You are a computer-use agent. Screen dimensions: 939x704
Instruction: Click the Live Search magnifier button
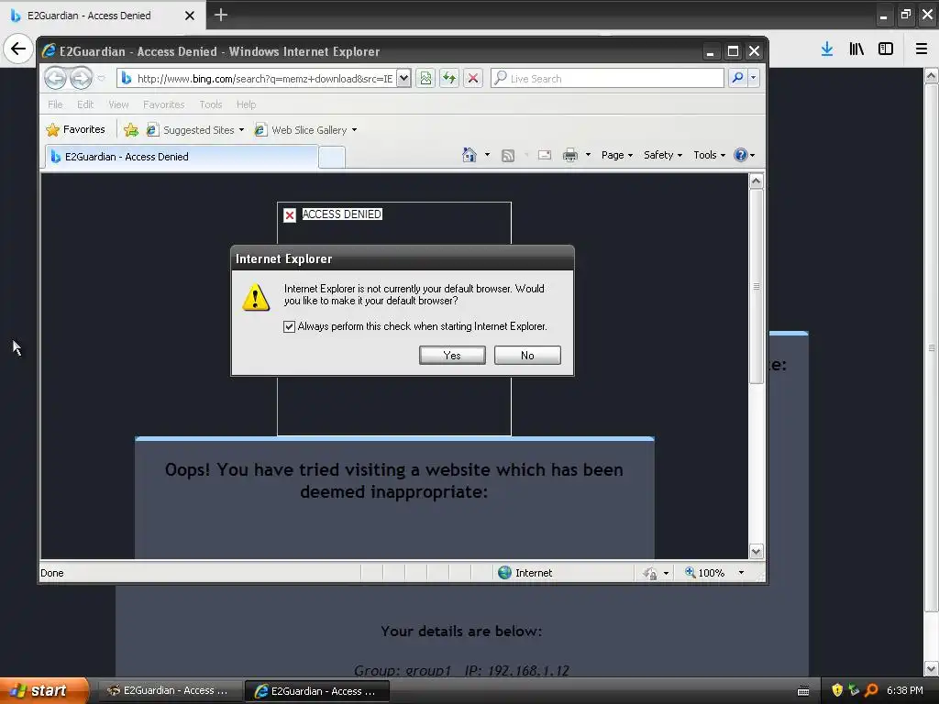pyautogui.click(x=738, y=78)
